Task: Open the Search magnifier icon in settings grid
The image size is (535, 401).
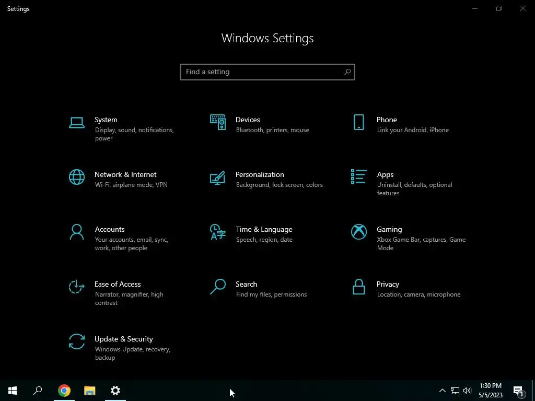Action: (218, 287)
